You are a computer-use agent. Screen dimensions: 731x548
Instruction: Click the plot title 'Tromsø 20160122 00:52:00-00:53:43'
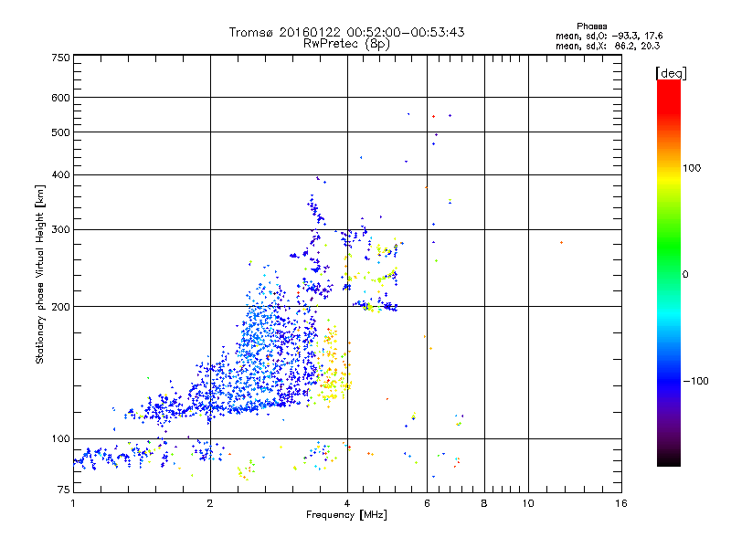pyautogui.click(x=346, y=32)
